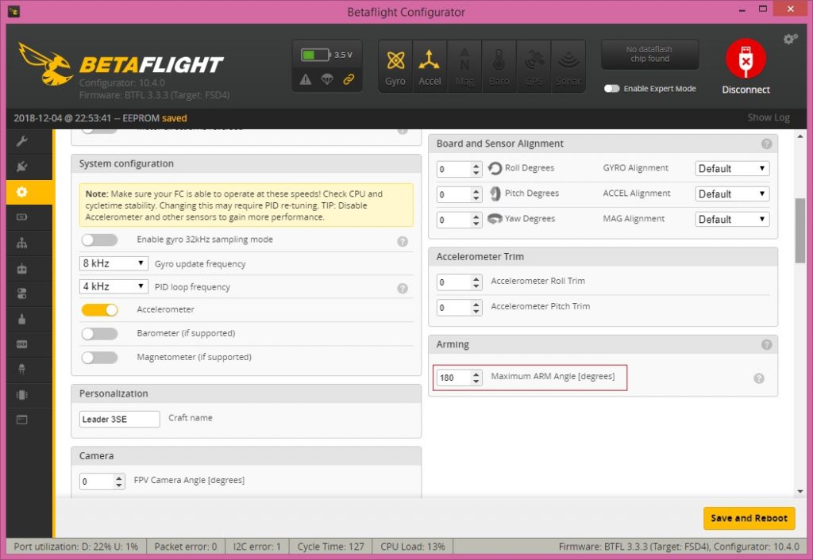The width and height of the screenshot is (813, 560).
Task: Turn off the Accelerometer switch
Action: click(x=99, y=310)
